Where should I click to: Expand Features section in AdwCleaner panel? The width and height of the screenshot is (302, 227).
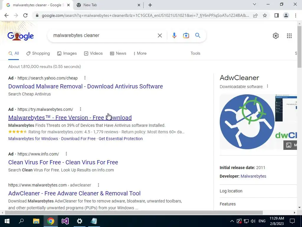click(x=258, y=204)
